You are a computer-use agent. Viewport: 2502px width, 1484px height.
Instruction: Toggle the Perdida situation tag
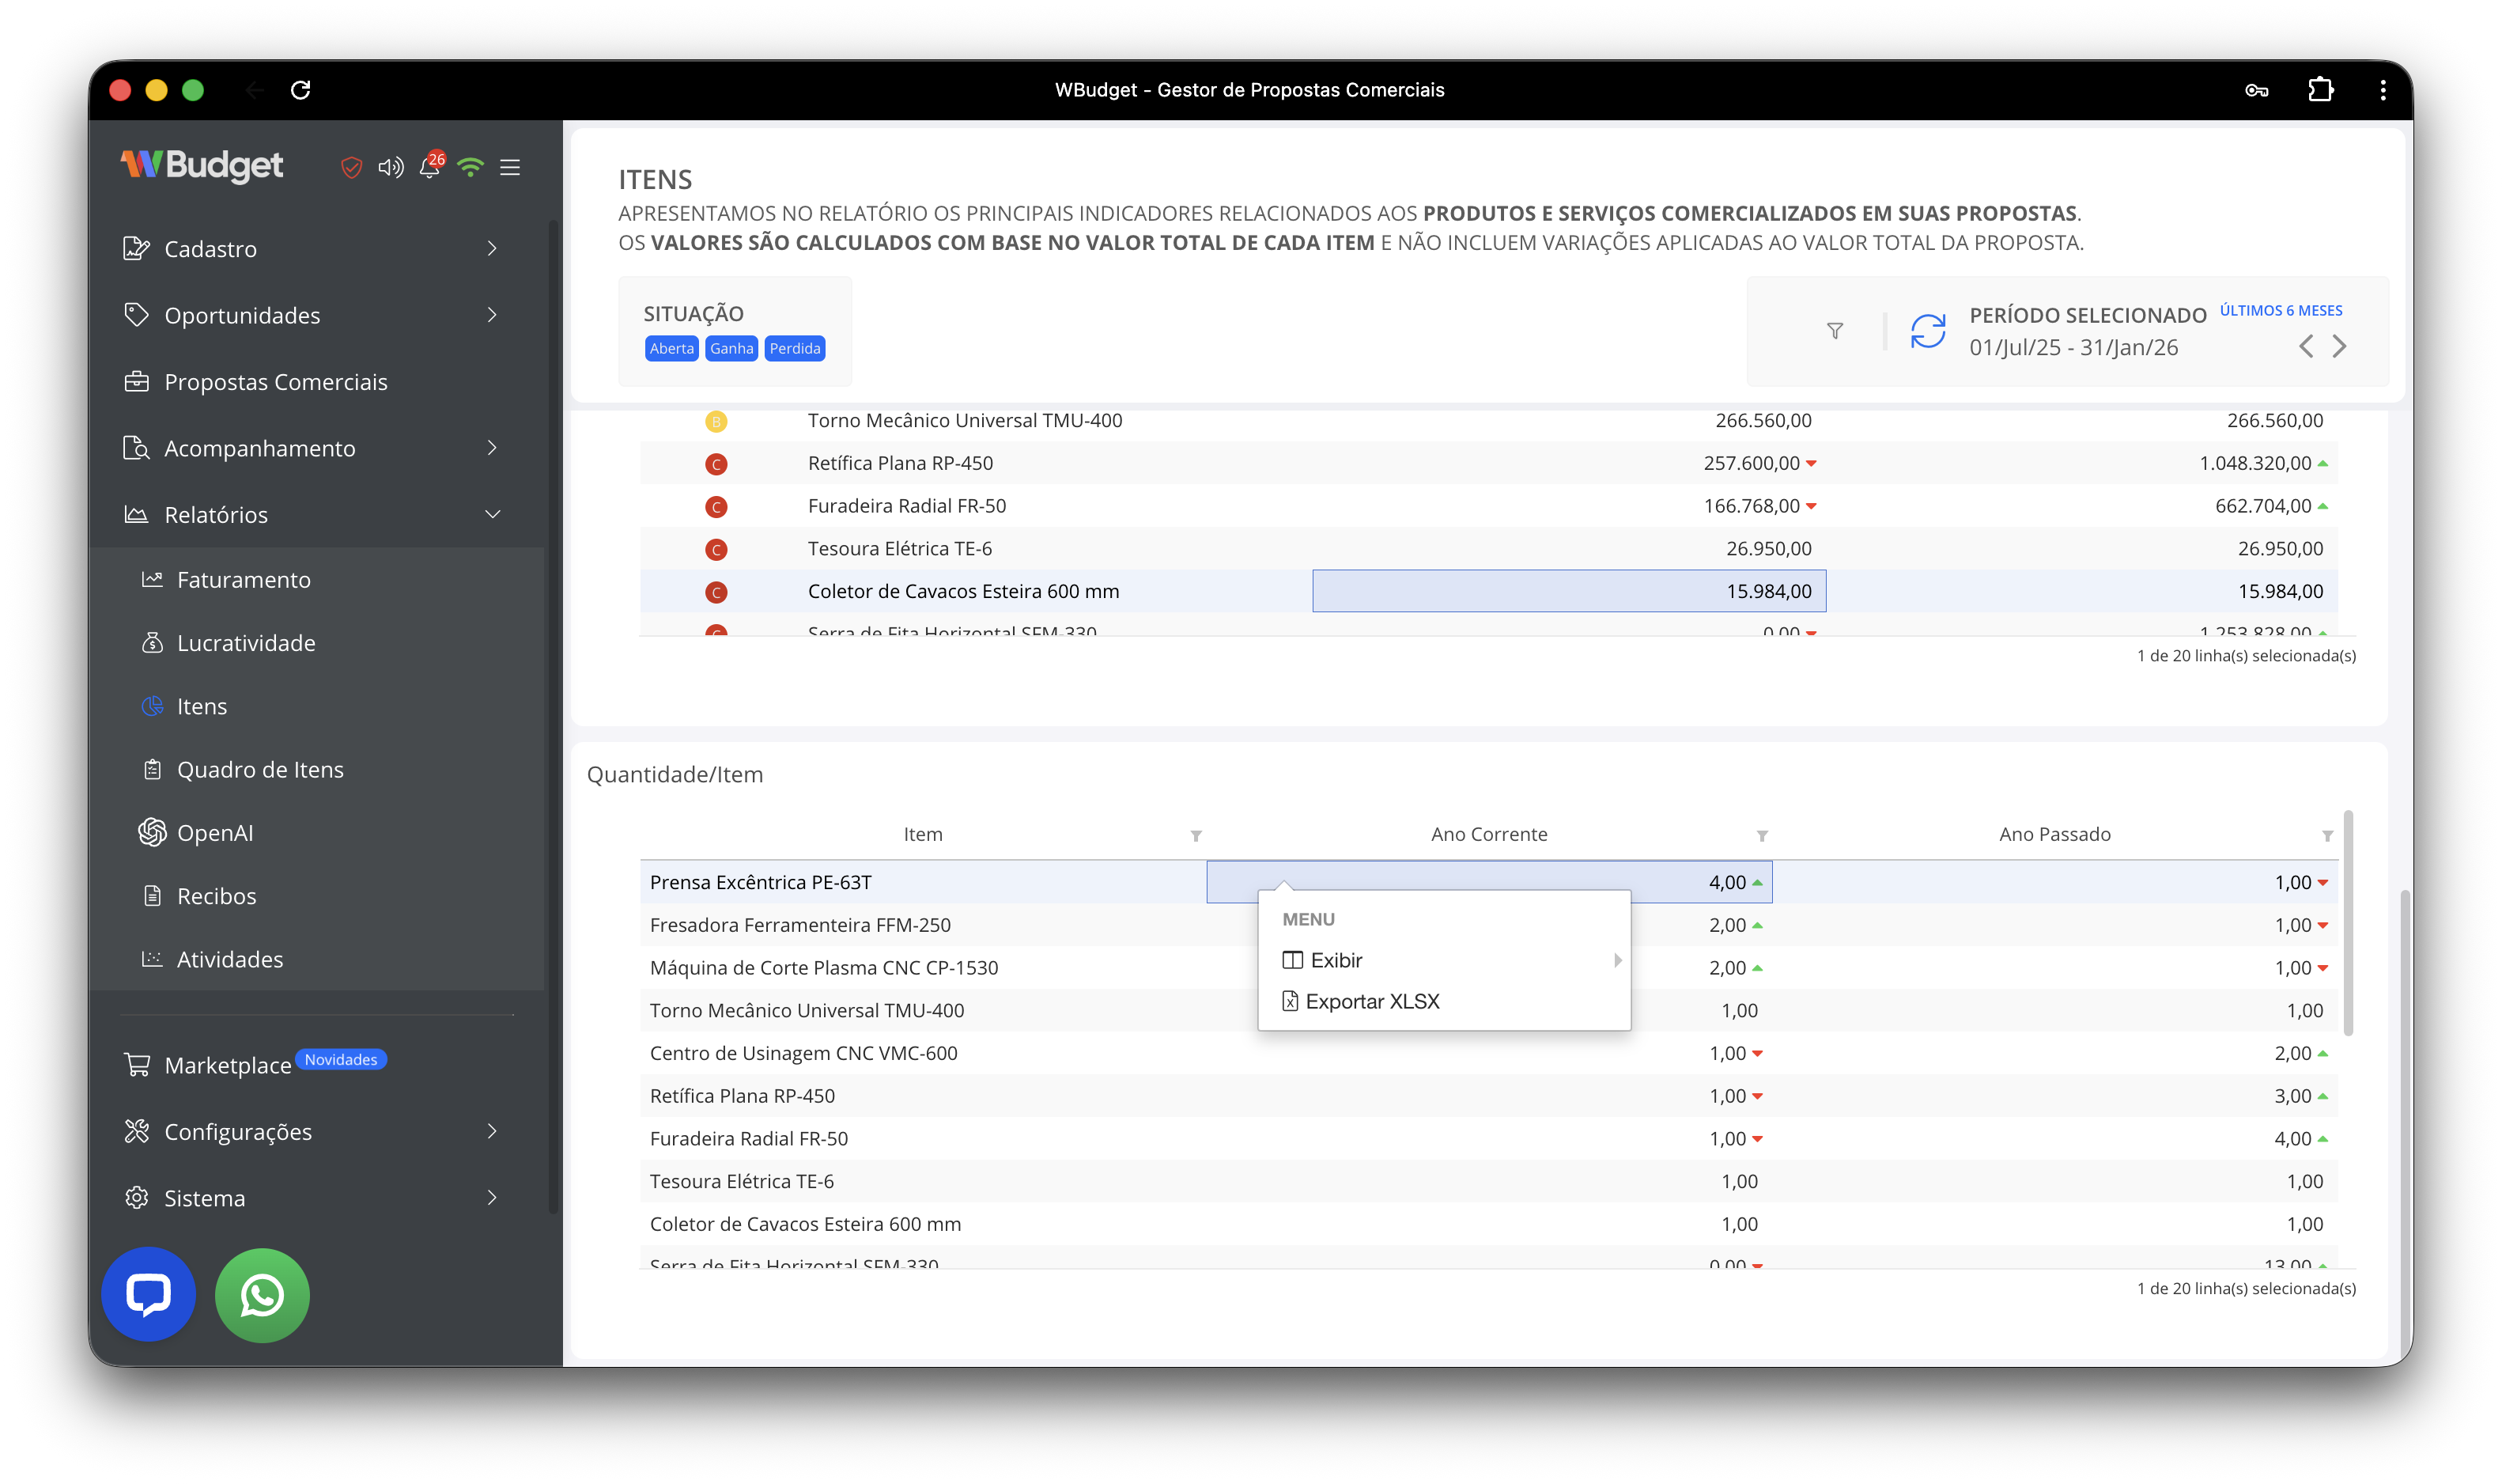pyautogui.click(x=795, y=348)
